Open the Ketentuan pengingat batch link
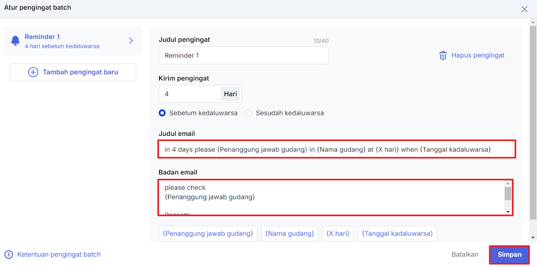Screen dimensions: 537x267 coord(59,255)
